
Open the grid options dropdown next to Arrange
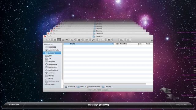(80, 40)
